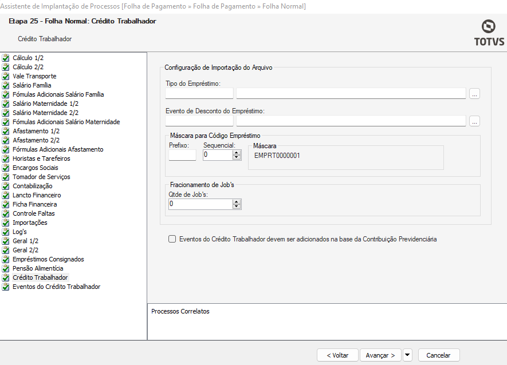Image resolution: width=507 pixels, height=365 pixels.
Task: Enable Contribuição Previdenciária base checkbox
Action: pos(172,239)
